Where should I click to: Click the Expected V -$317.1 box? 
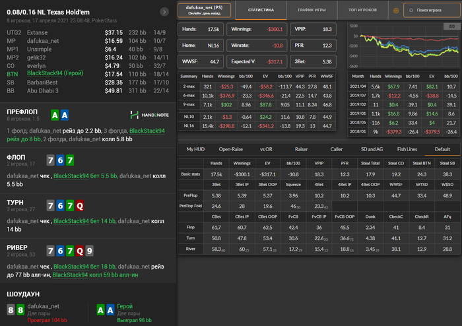point(257,62)
